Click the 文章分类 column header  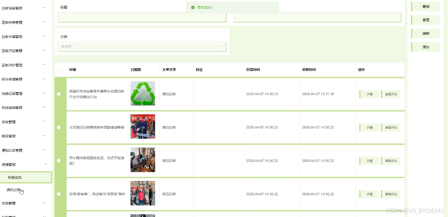pos(169,70)
